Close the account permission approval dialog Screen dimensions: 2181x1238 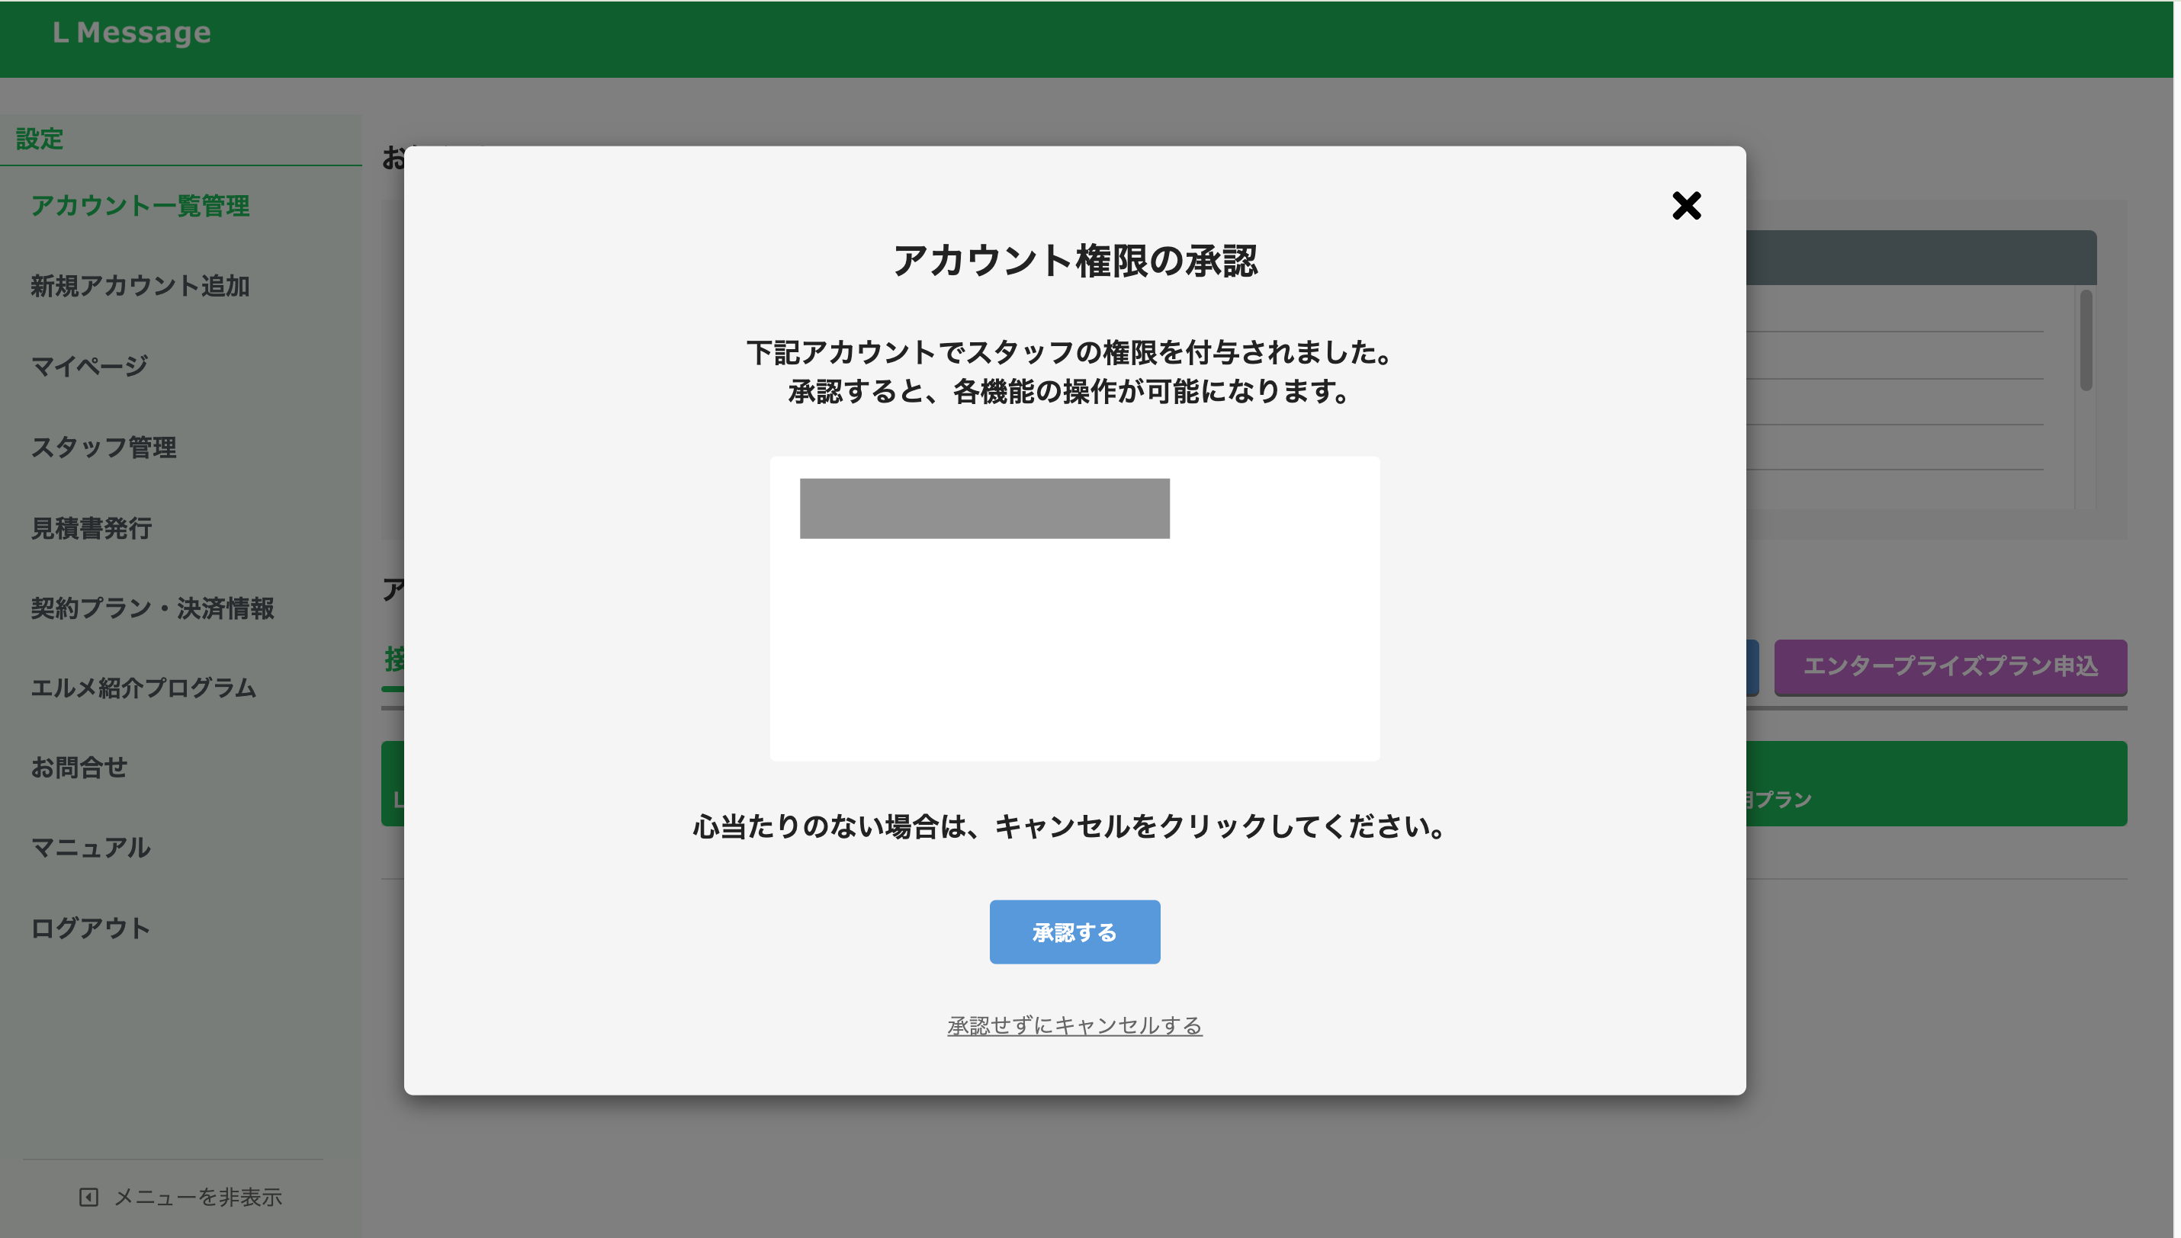[1685, 206]
